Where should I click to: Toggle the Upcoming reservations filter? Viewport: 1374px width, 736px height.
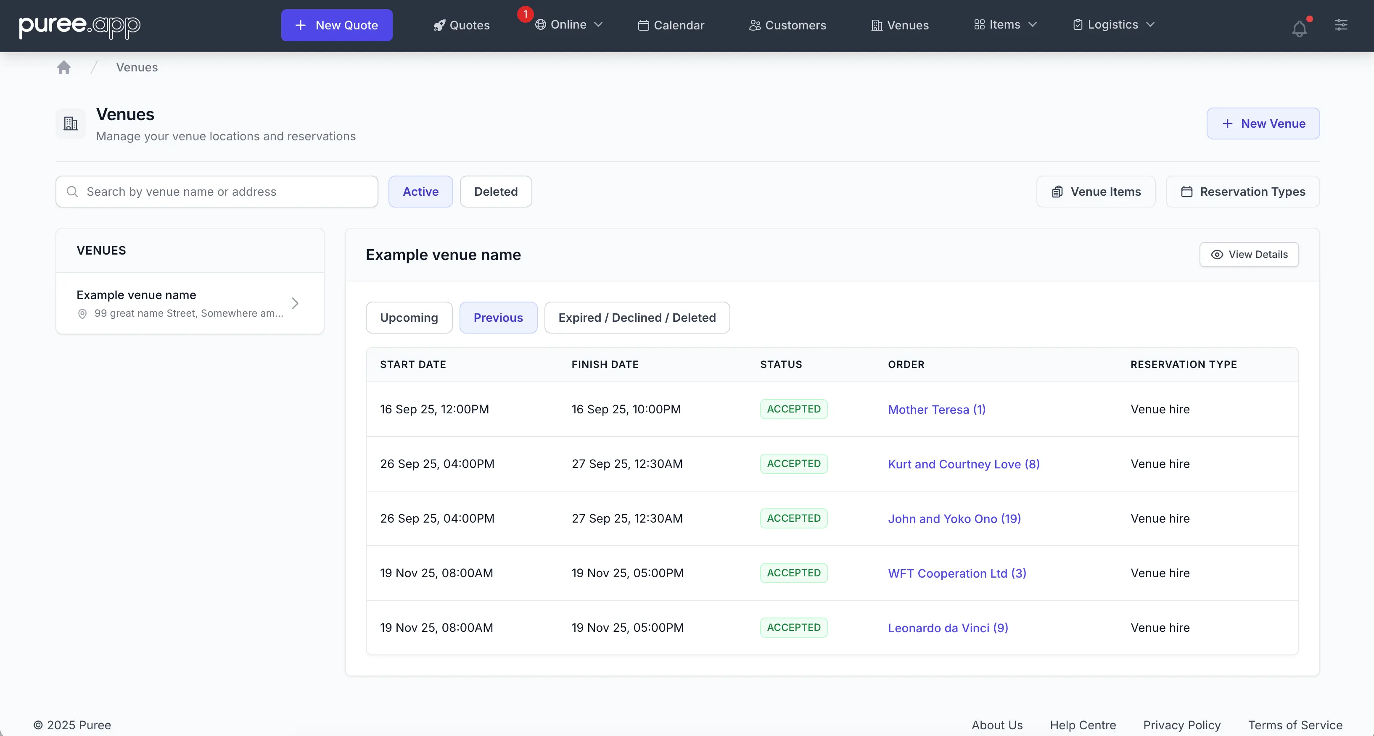408,317
